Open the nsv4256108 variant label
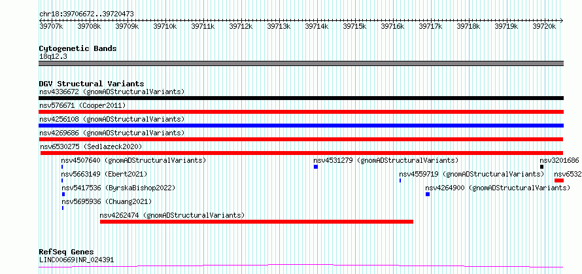The image size is (582, 274). (x=112, y=119)
